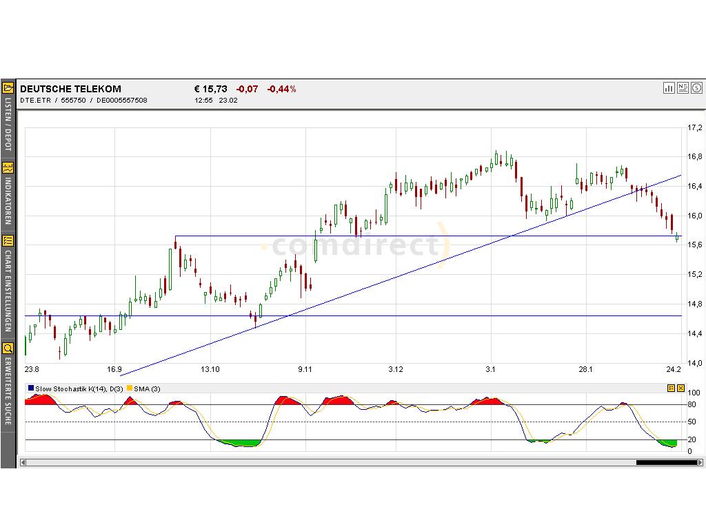Image resolution: width=706 pixels, height=529 pixels.
Task: Expand the INDIKATOREN side tab
Action: click(x=8, y=201)
